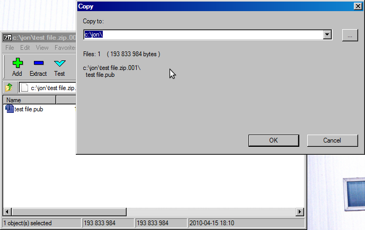
Task: Open the File menu
Action: [x=10, y=48]
